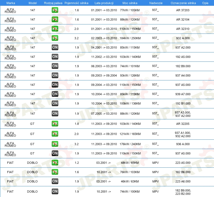Click the petrol icon in the AR 37203 row

pos(55,10)
